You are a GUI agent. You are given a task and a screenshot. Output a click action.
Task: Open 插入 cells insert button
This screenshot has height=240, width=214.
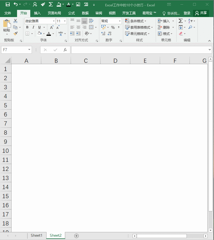coord(164,21)
